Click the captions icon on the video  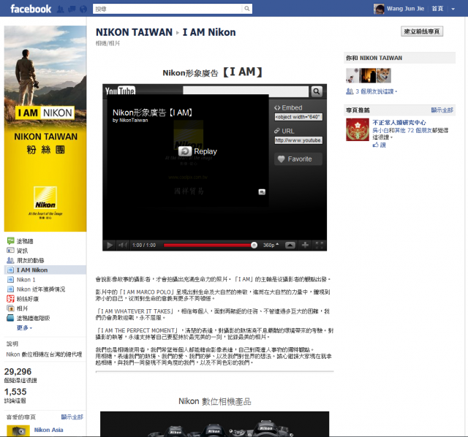pos(262,191)
